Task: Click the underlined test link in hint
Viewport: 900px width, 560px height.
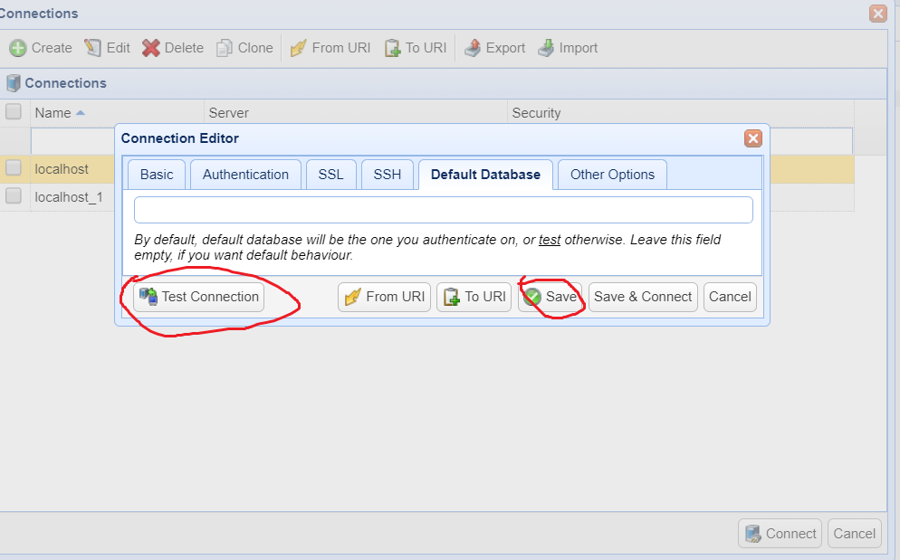Action: point(550,240)
